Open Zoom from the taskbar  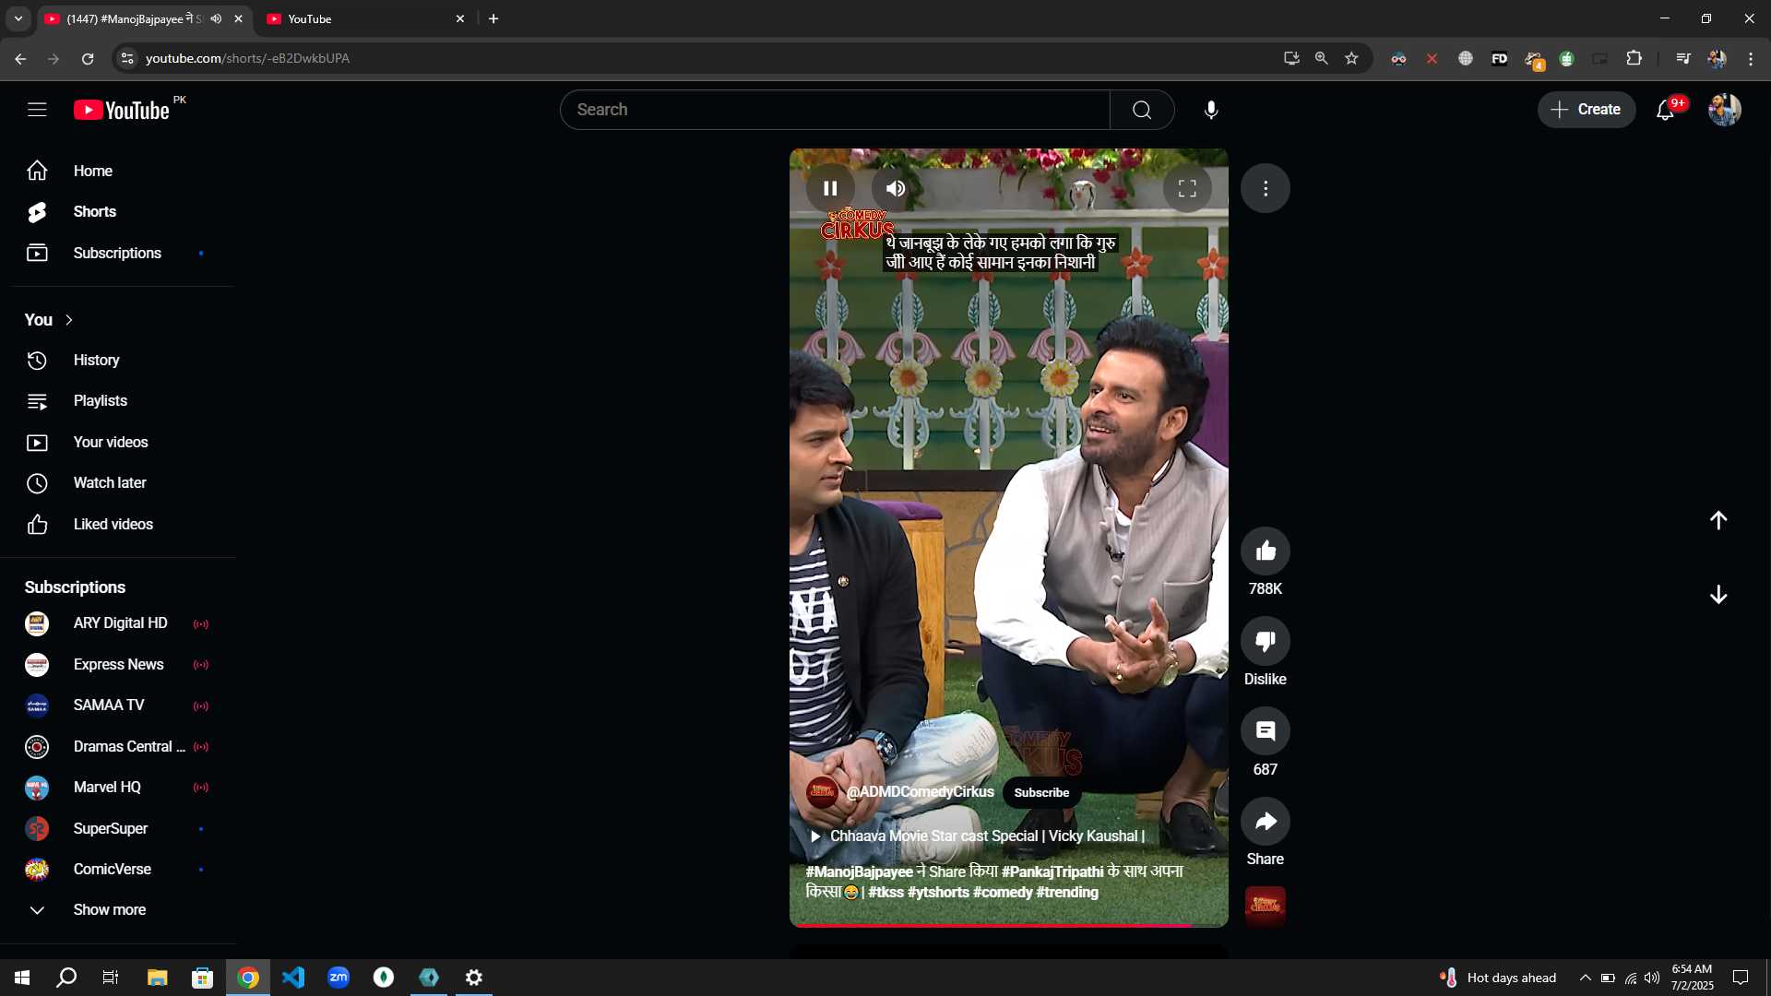[x=339, y=978]
